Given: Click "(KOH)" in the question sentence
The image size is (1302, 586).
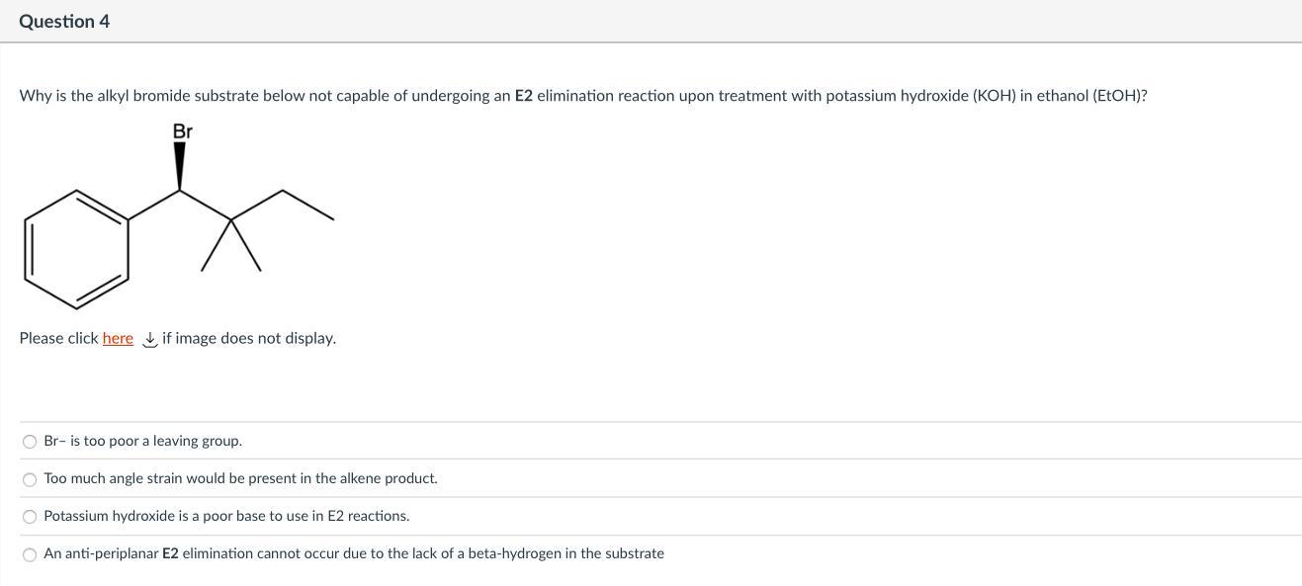Looking at the screenshot, I should (x=994, y=96).
